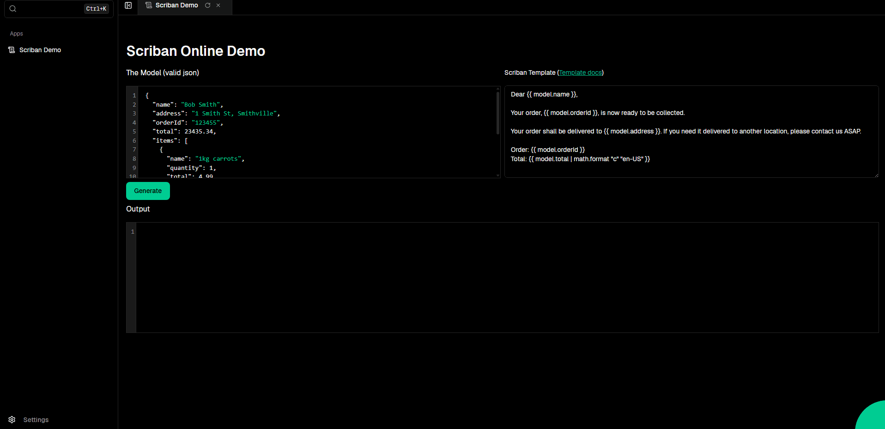This screenshot has width=885, height=429.
Task: Grab the Scriban template textarea resize handle
Action: [x=876, y=175]
